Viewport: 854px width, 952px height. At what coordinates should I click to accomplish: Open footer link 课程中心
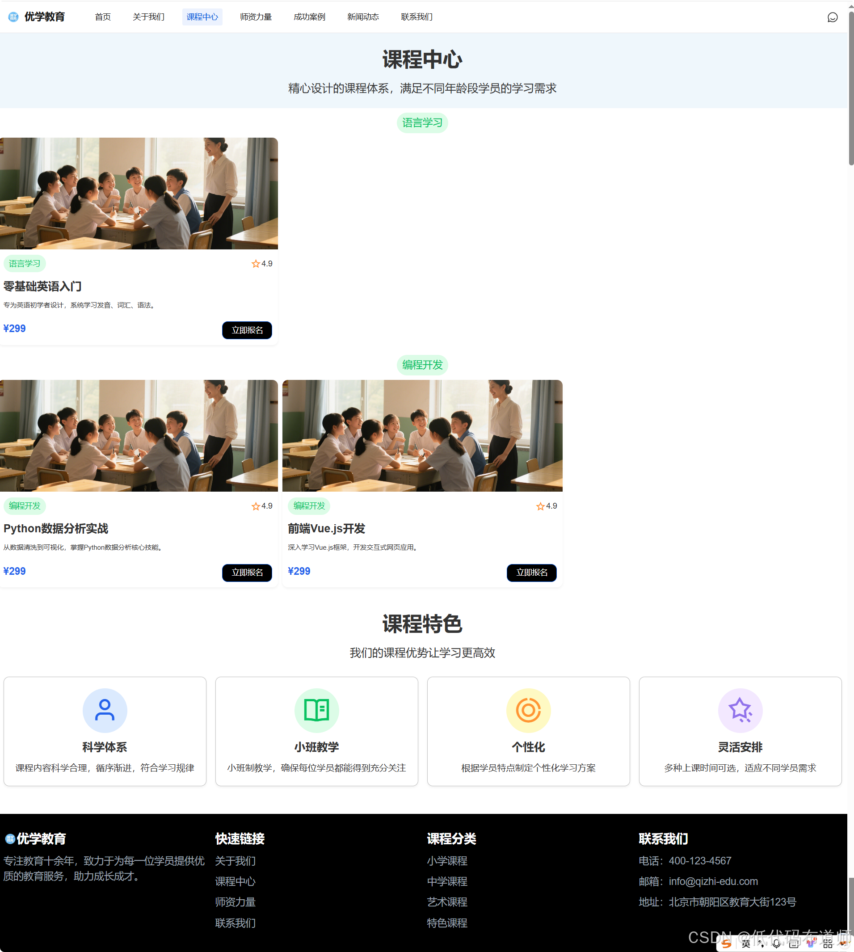click(235, 882)
